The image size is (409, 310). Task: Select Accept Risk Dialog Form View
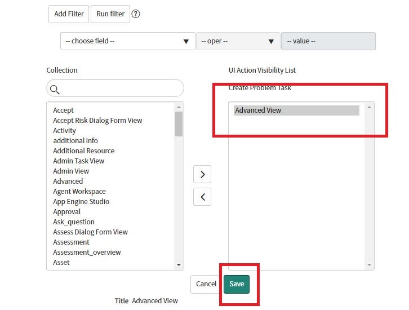[97, 120]
